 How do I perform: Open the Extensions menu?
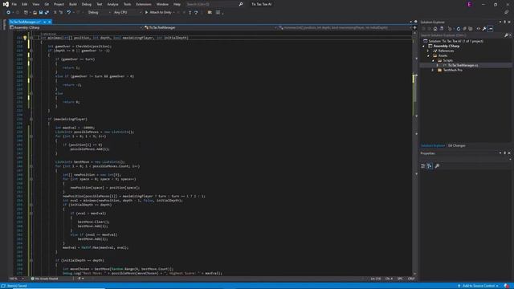tap(144, 4)
